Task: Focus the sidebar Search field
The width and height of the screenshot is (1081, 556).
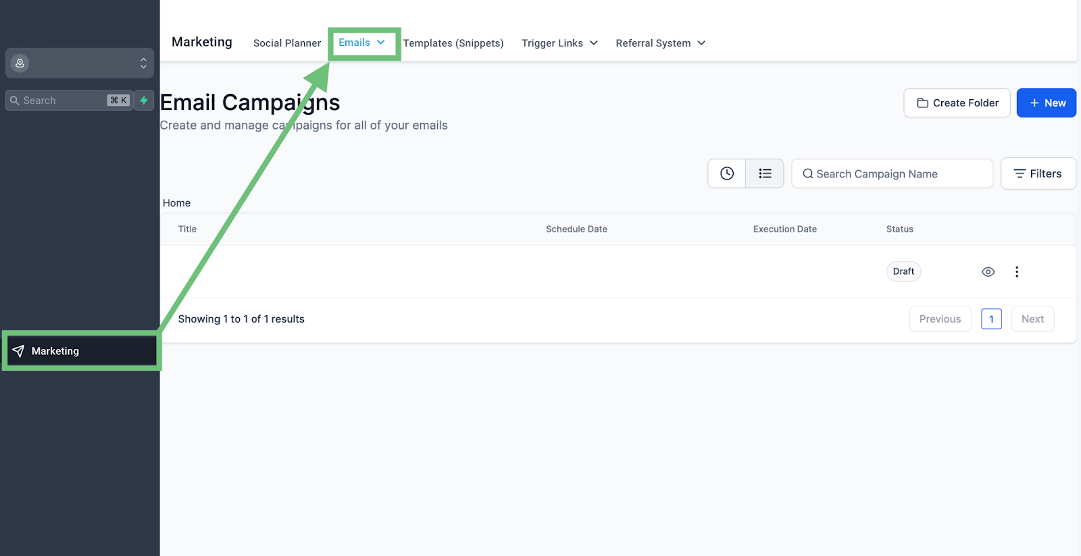Action: click(69, 100)
